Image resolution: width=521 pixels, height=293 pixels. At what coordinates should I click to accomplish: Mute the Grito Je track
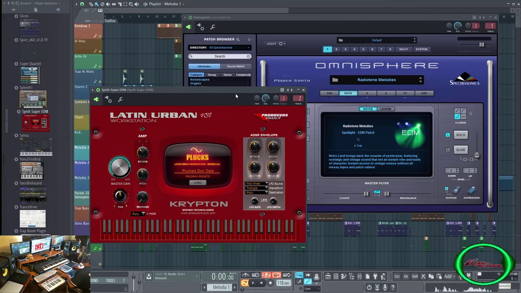coord(100,66)
